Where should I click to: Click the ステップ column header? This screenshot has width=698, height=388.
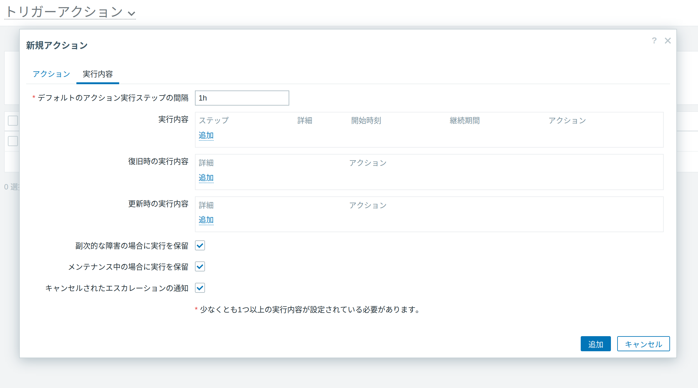[x=214, y=121]
